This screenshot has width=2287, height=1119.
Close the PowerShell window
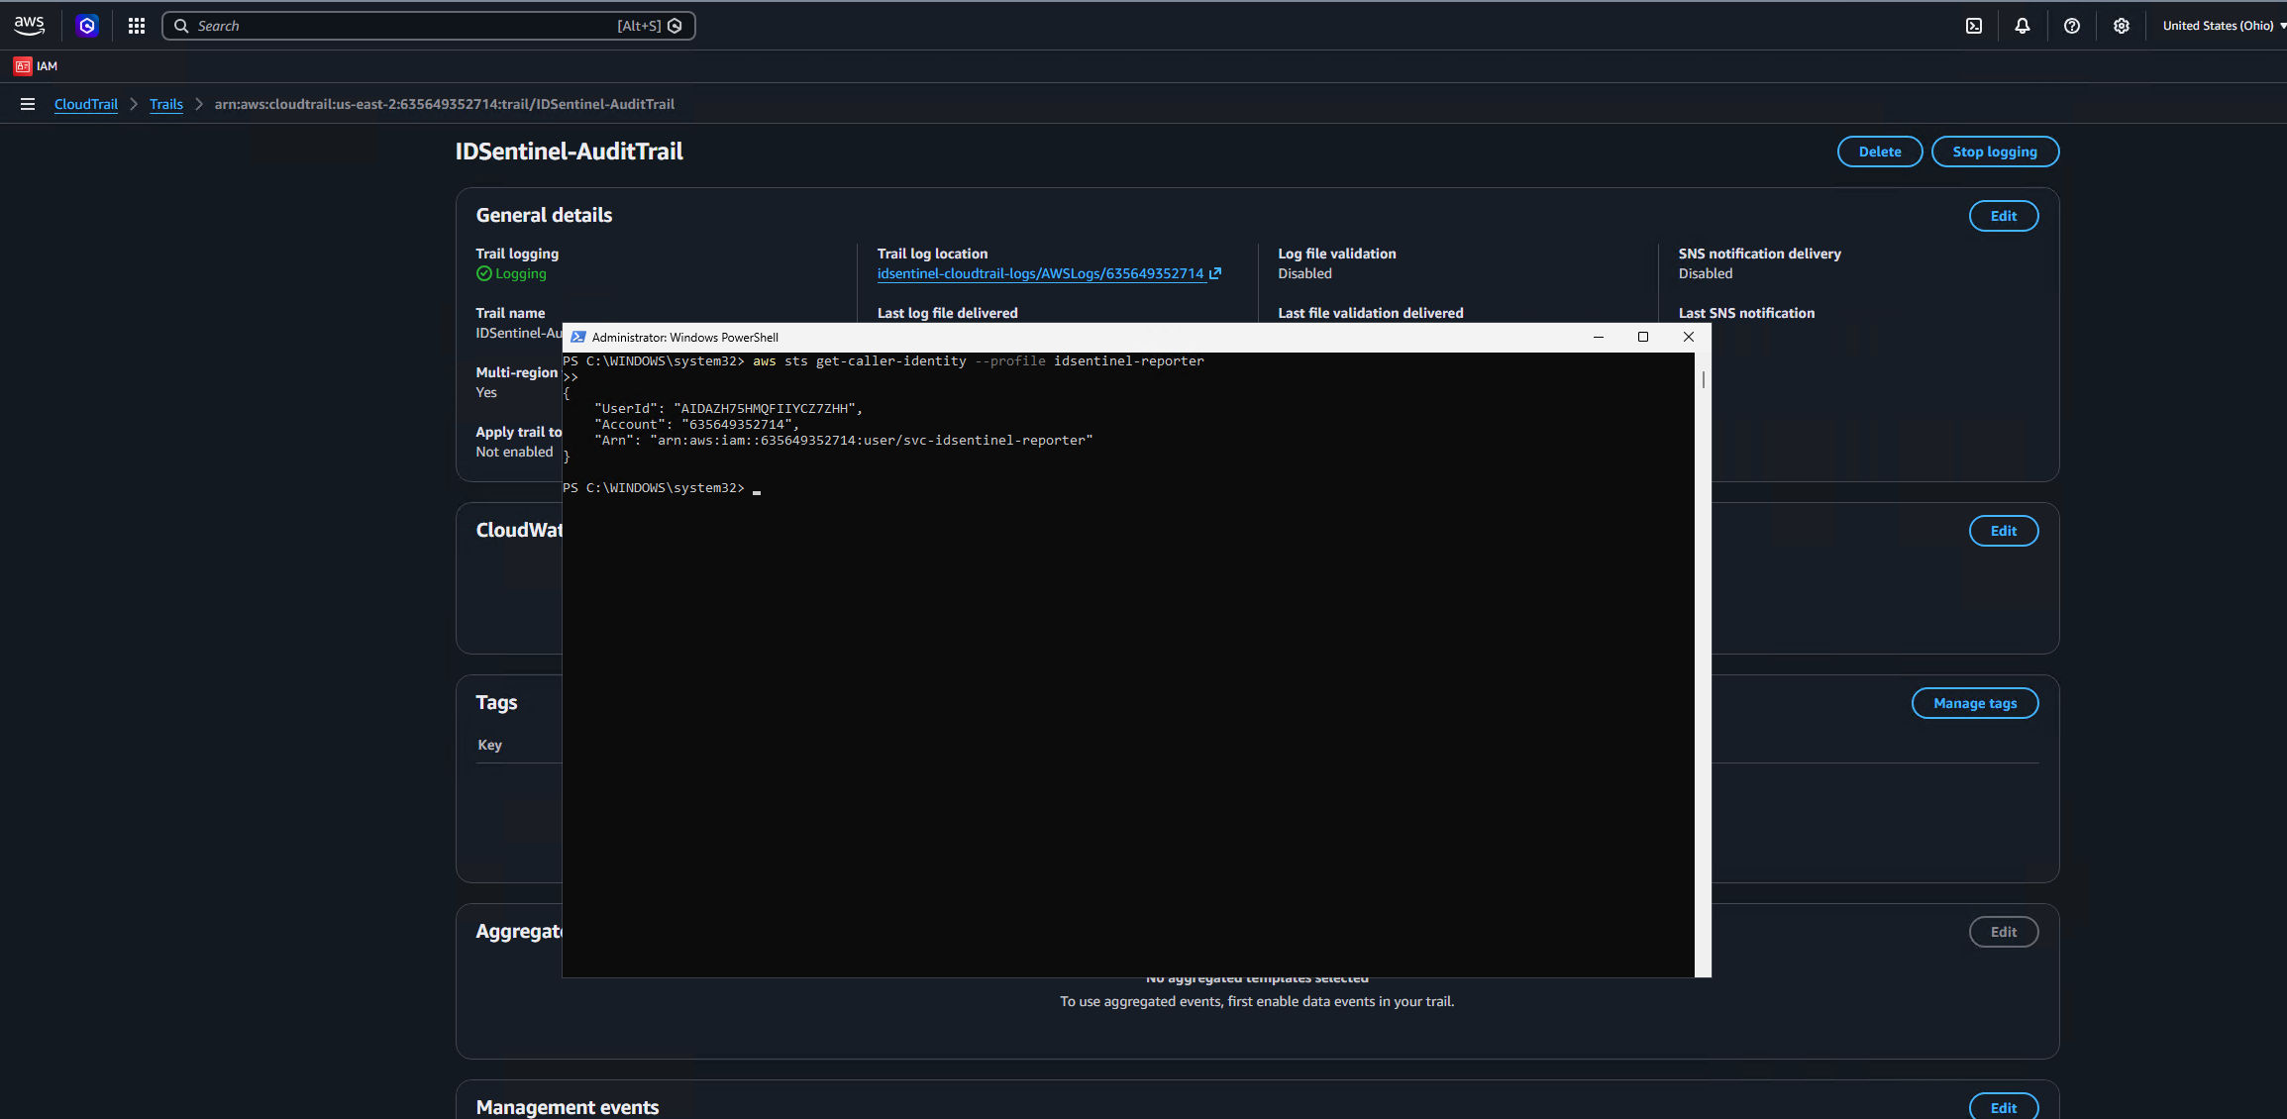click(1689, 337)
